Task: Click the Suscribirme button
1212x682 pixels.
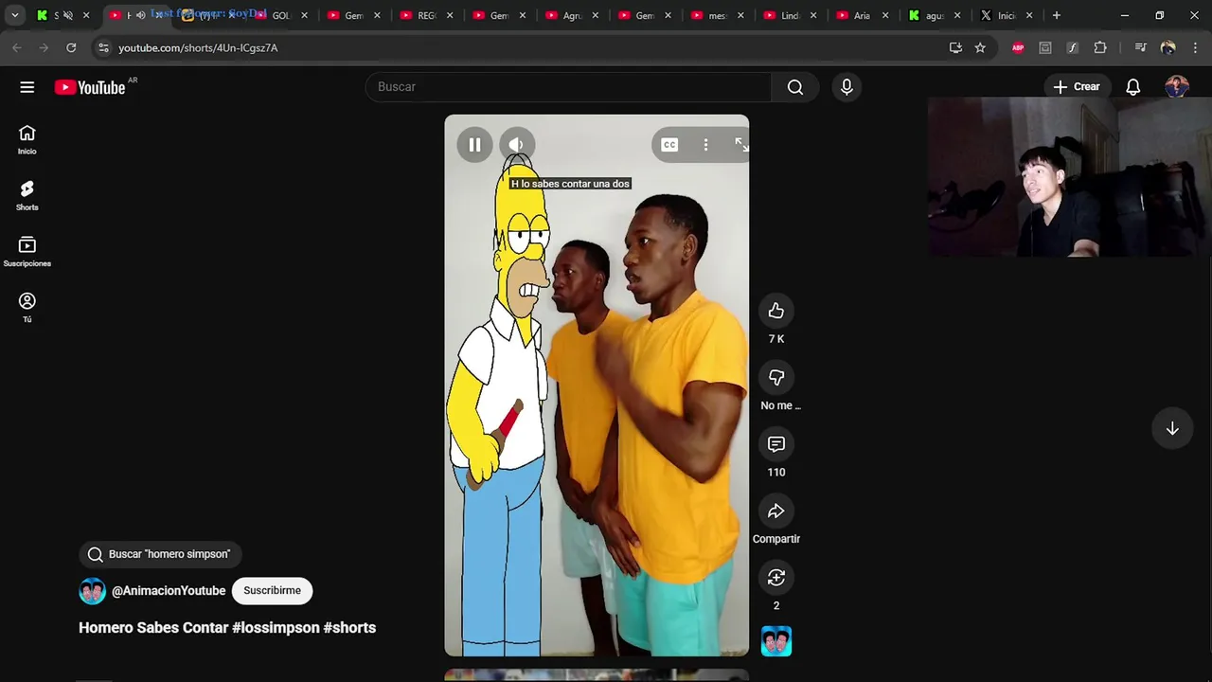Action: click(x=272, y=590)
